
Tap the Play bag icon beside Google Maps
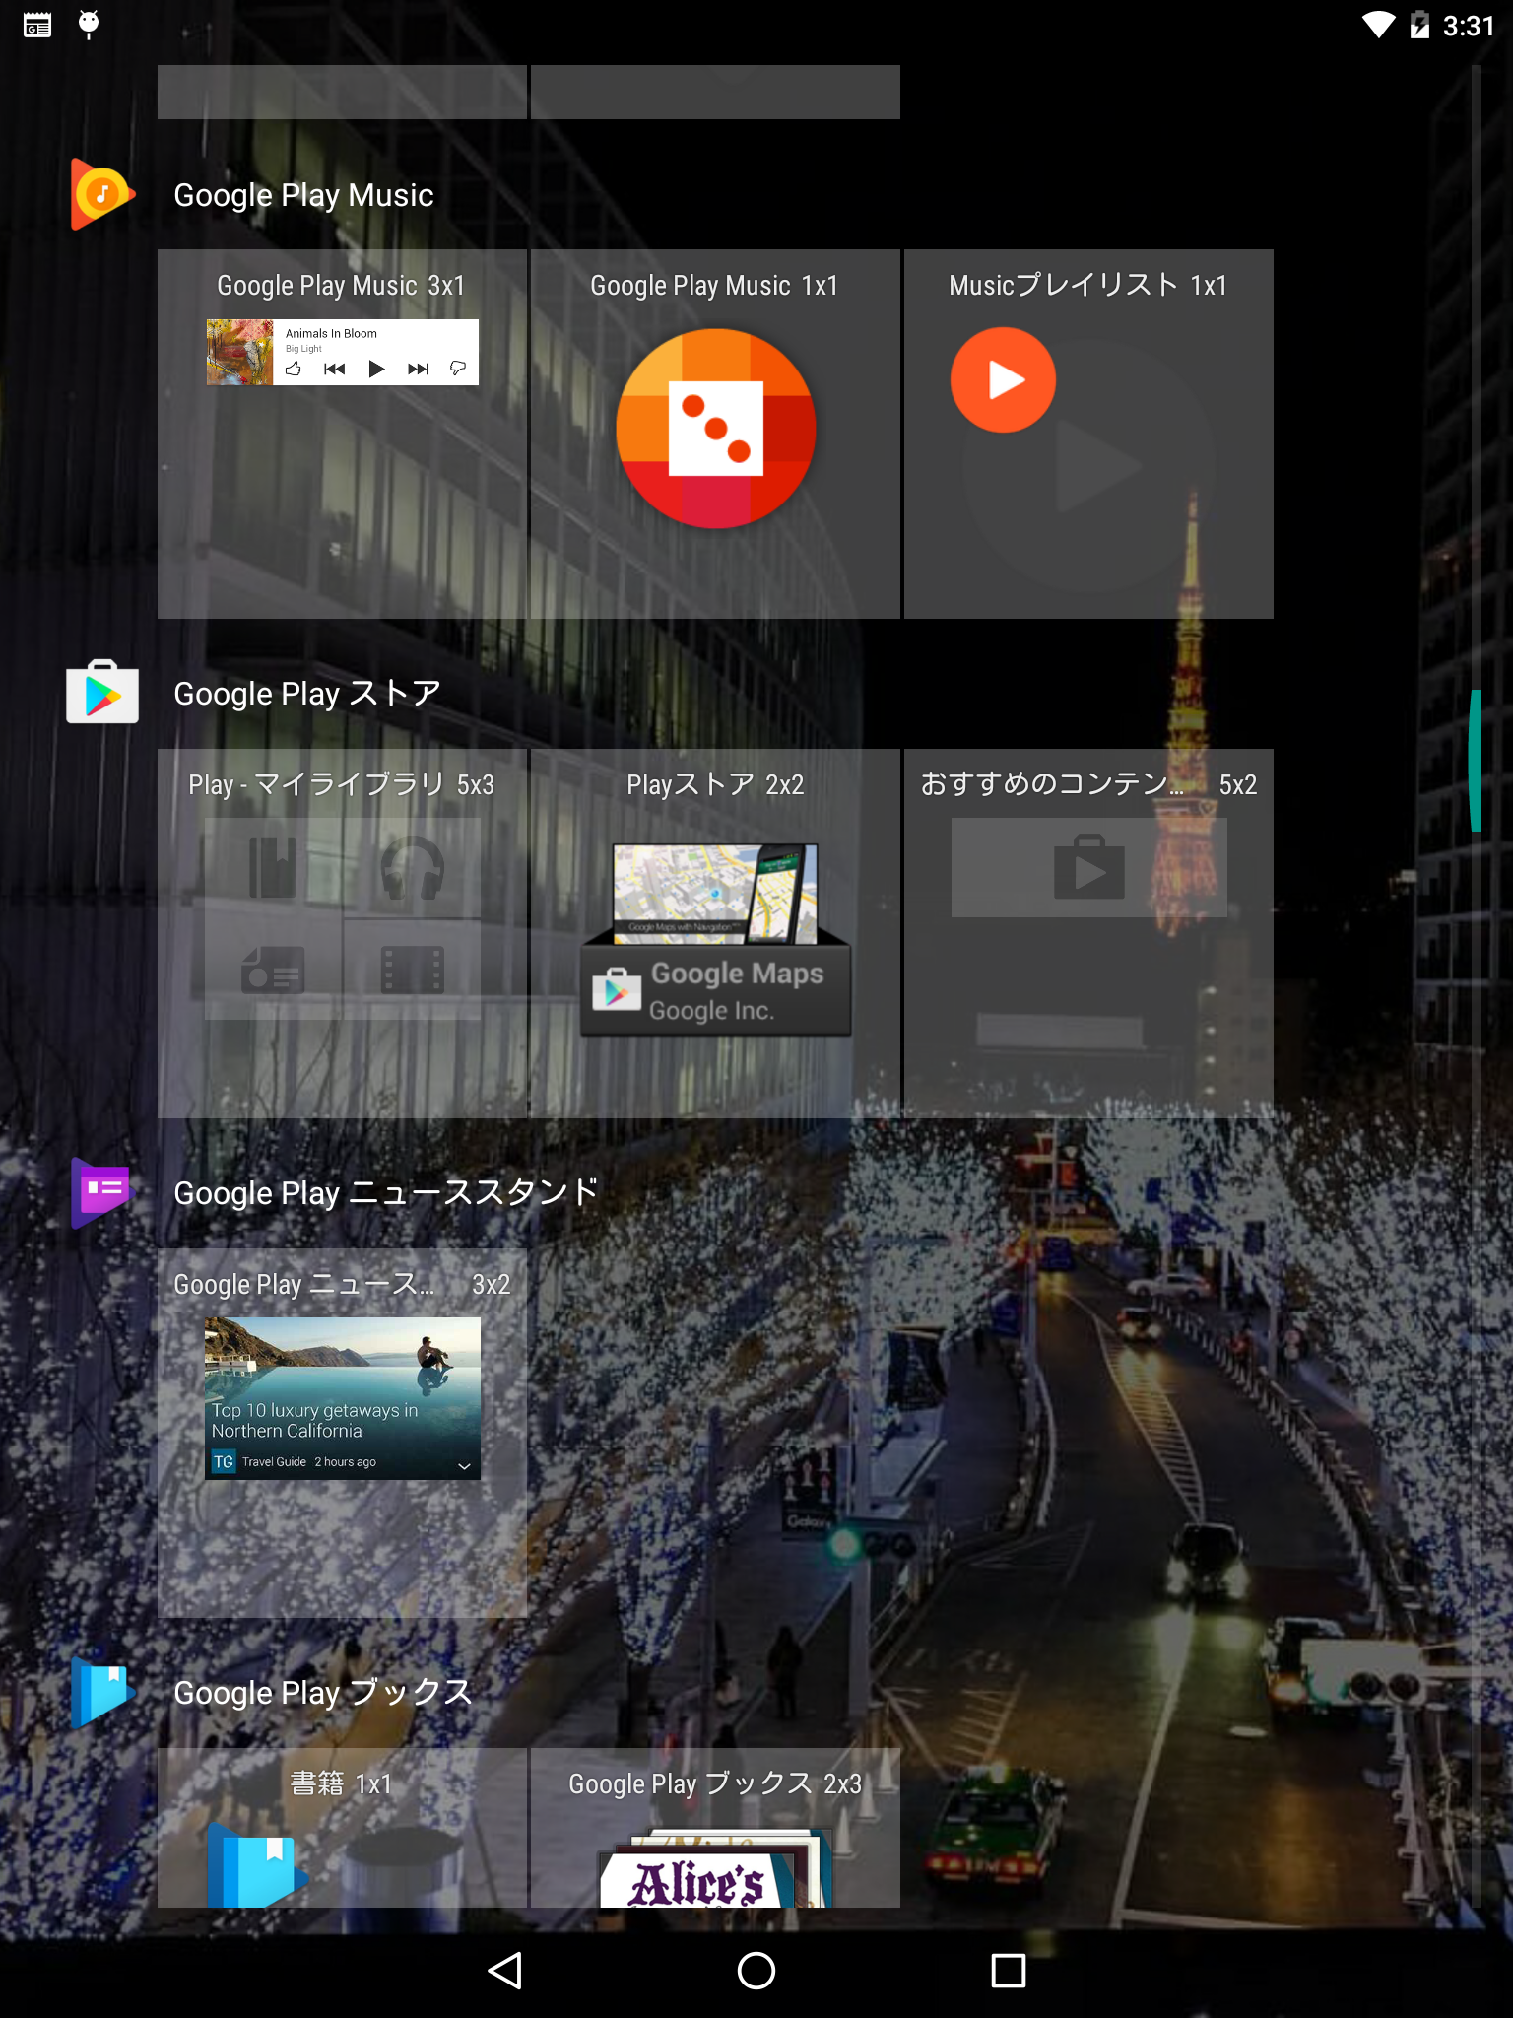[617, 989]
